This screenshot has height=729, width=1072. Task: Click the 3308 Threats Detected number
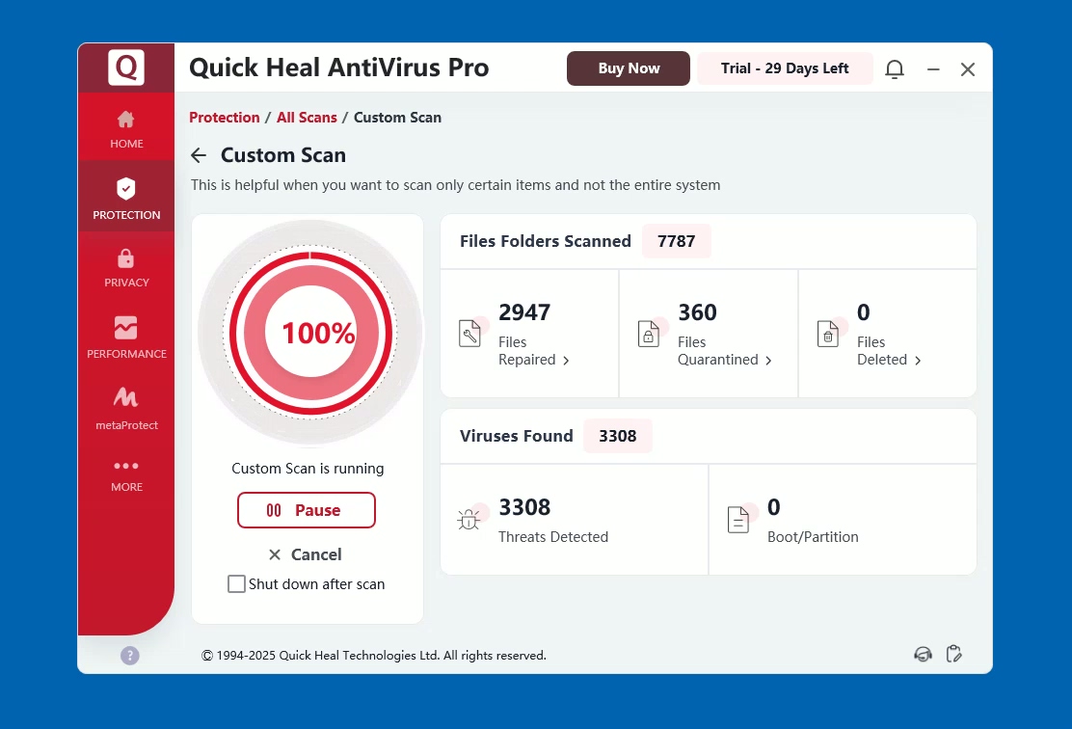pyautogui.click(x=524, y=507)
